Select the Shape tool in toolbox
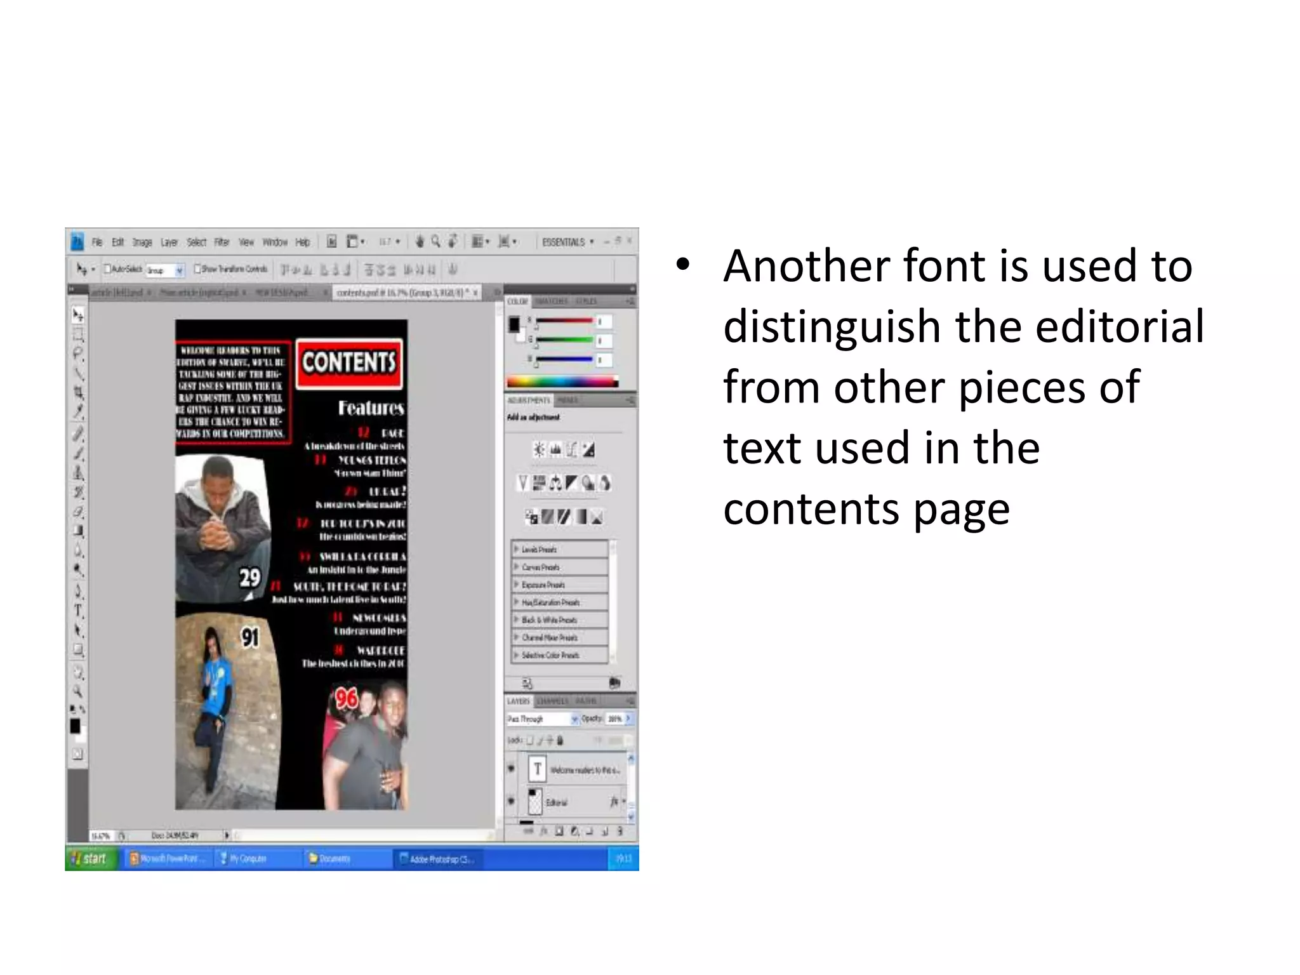The image size is (1300, 975). [78, 650]
